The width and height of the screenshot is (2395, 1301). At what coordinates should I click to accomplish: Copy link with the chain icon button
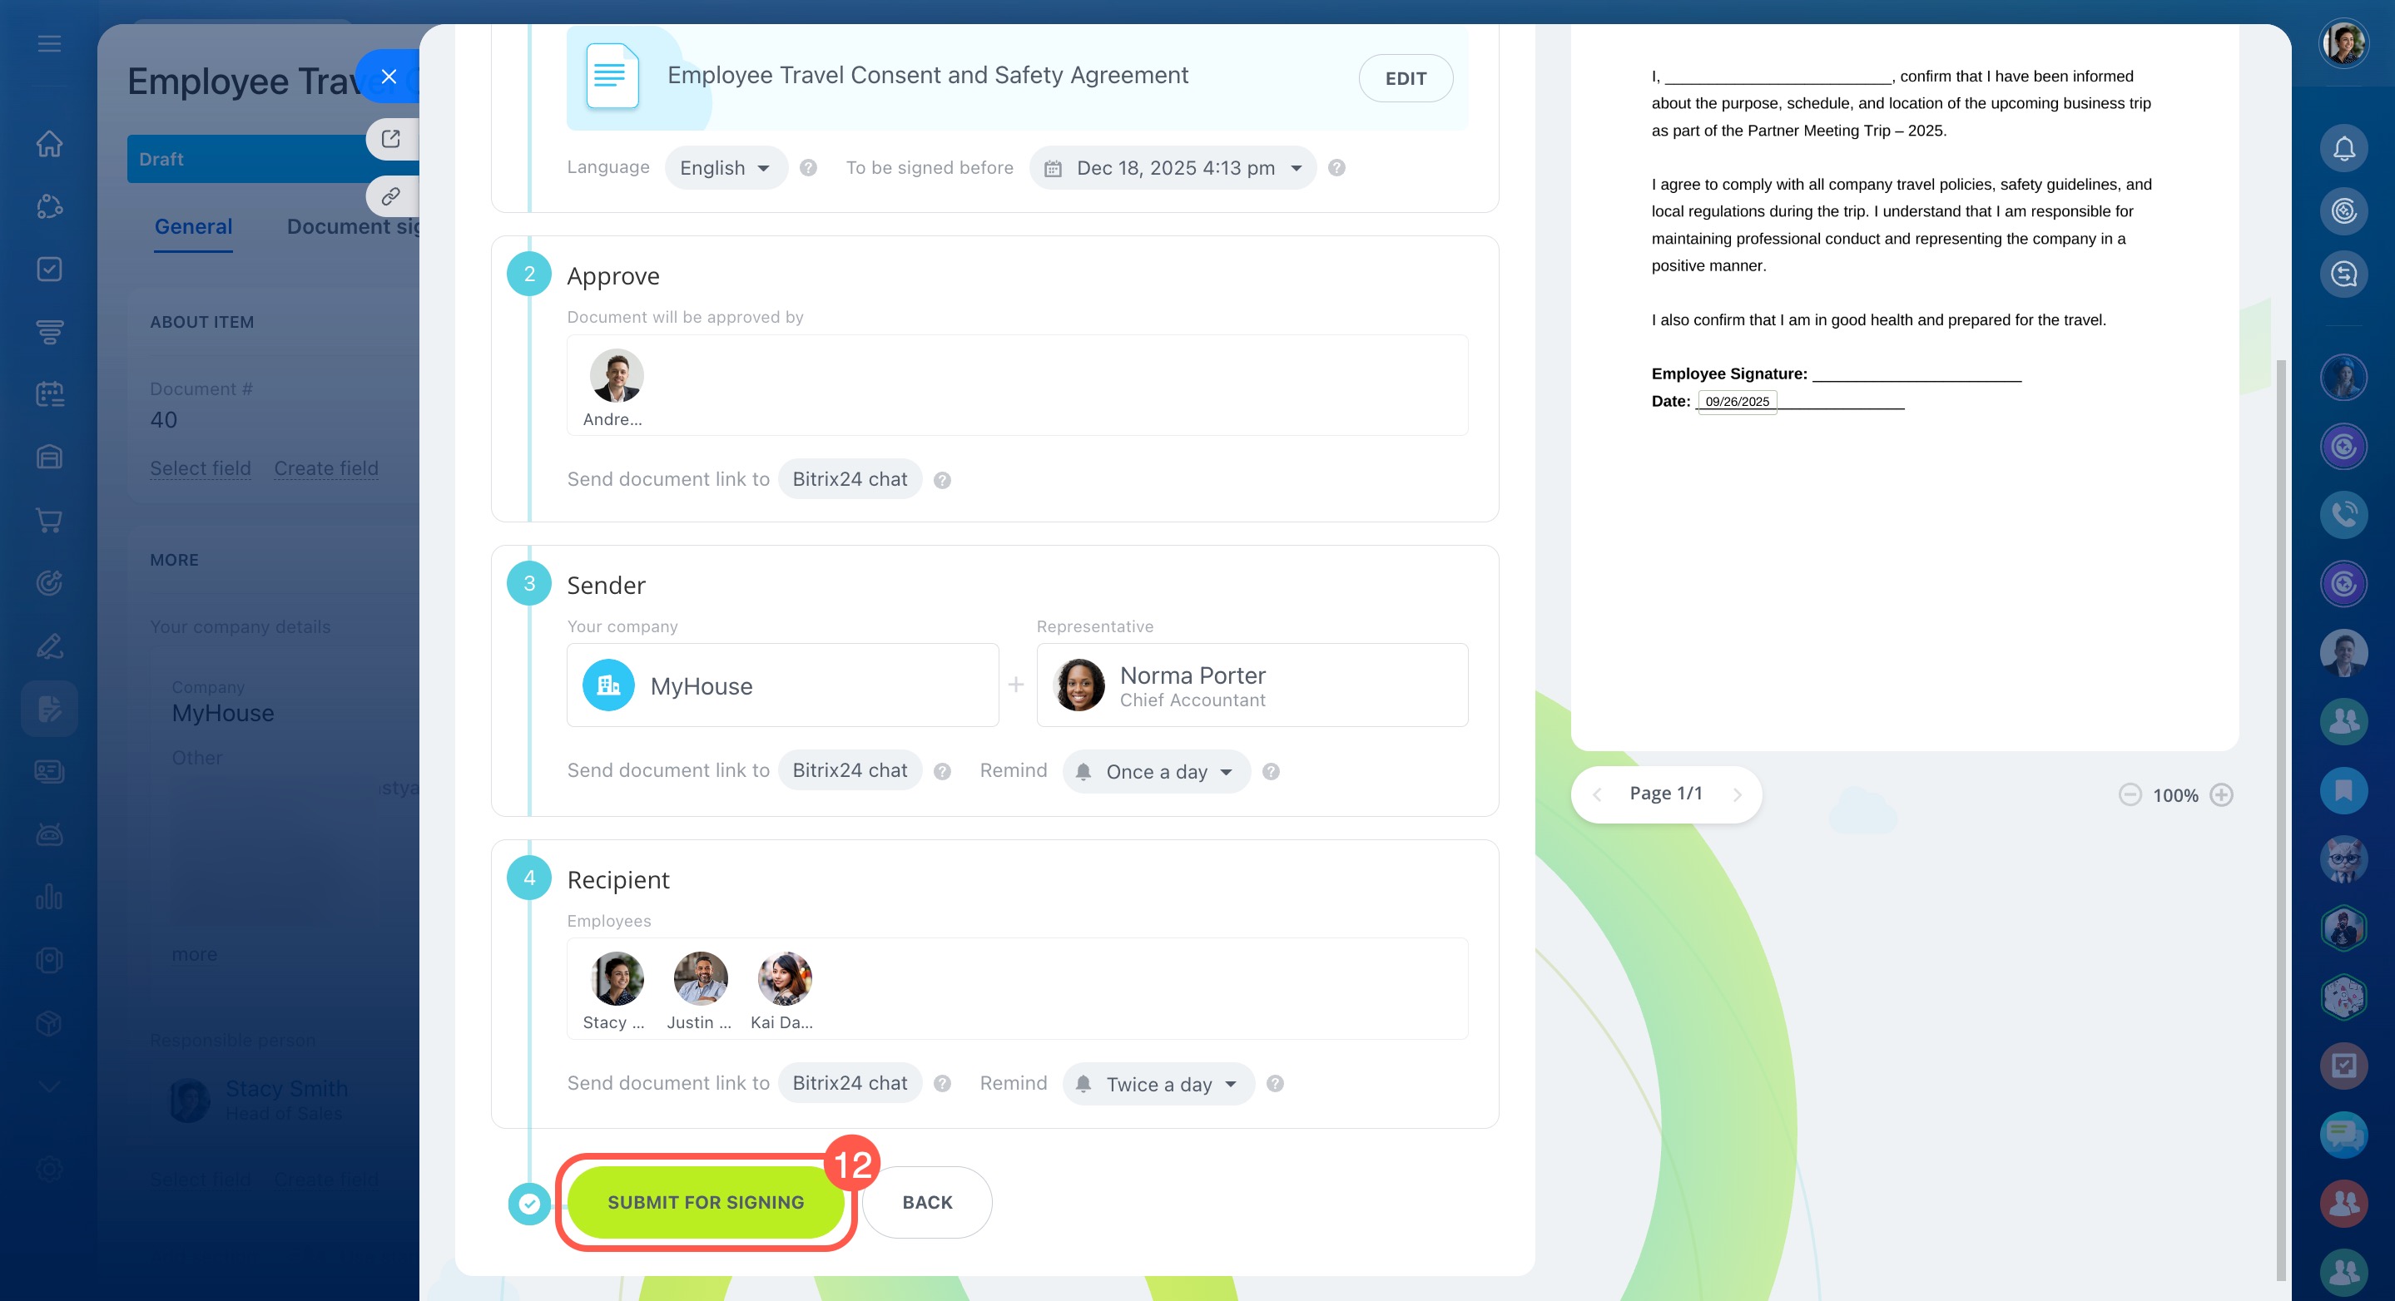[x=391, y=196]
